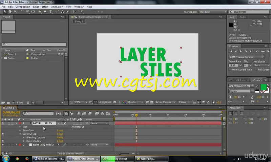Open Tw Cen MT font dropdown
Image resolution: width=271 pixels, height=162 pixels.
241,86
